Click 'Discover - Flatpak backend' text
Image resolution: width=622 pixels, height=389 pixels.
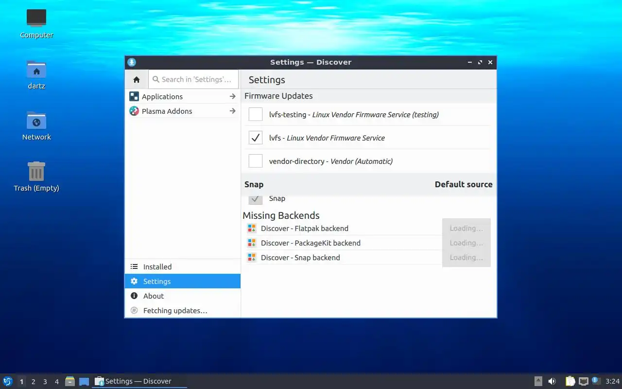click(305, 228)
